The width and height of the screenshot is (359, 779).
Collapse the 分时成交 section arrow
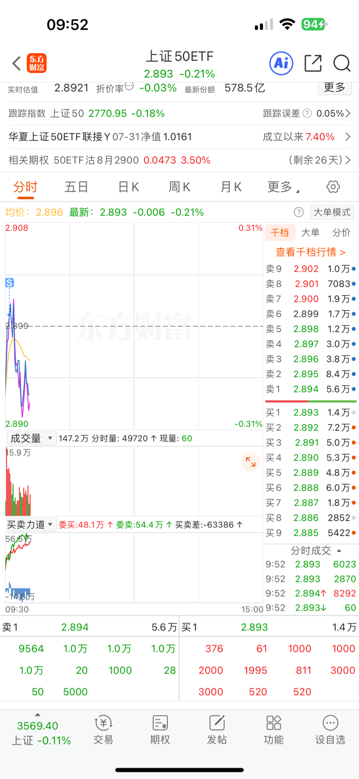click(339, 551)
